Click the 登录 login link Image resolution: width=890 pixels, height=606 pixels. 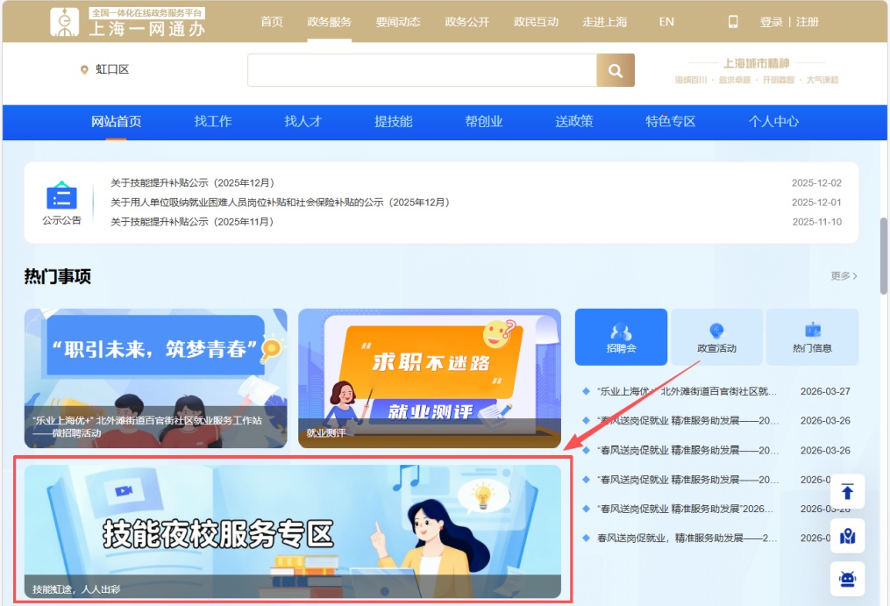pos(772,22)
